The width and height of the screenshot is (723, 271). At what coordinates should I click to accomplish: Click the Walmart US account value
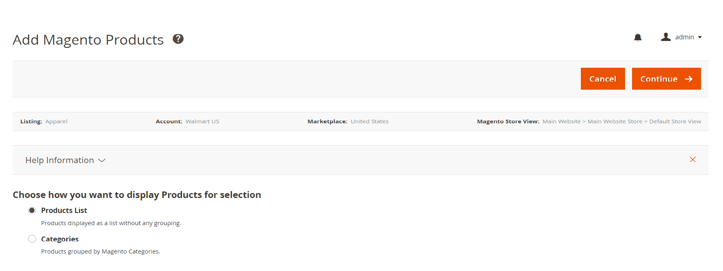(202, 121)
